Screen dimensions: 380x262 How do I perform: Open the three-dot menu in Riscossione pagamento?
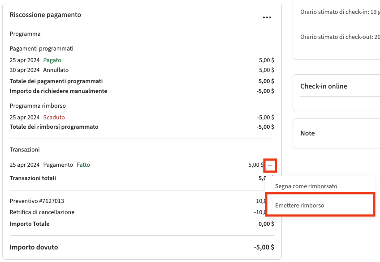click(267, 17)
